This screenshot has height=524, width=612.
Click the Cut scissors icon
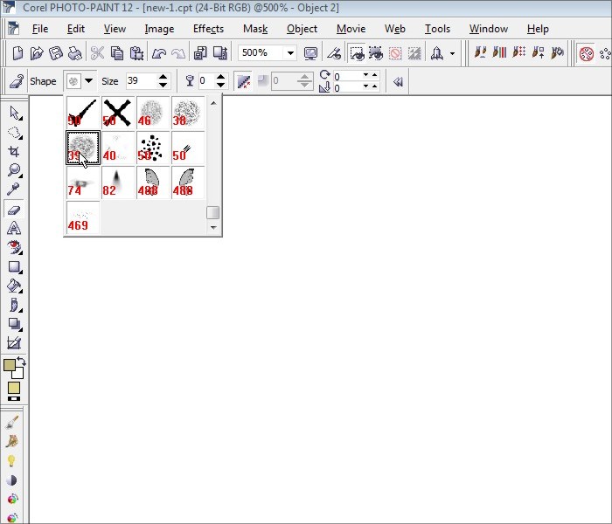coord(97,53)
